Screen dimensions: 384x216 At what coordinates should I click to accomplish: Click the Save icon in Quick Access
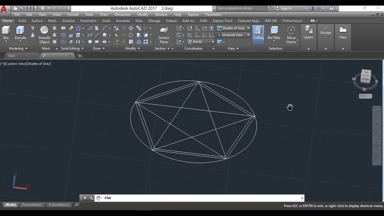coord(29,8)
